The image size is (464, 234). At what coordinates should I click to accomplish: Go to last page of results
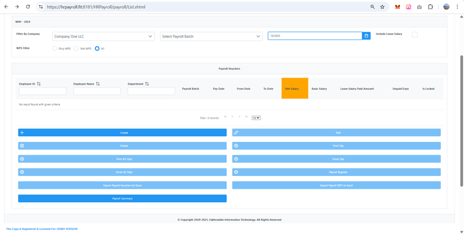tap(246, 116)
